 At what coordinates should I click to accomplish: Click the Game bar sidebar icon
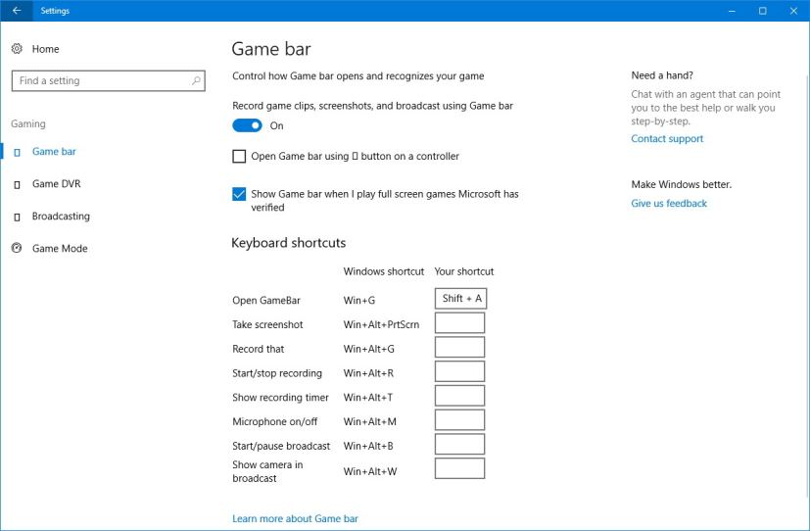pos(17,152)
